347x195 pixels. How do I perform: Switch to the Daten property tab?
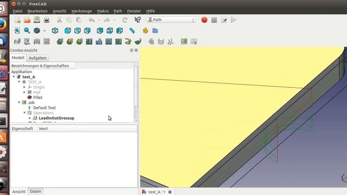point(35,191)
